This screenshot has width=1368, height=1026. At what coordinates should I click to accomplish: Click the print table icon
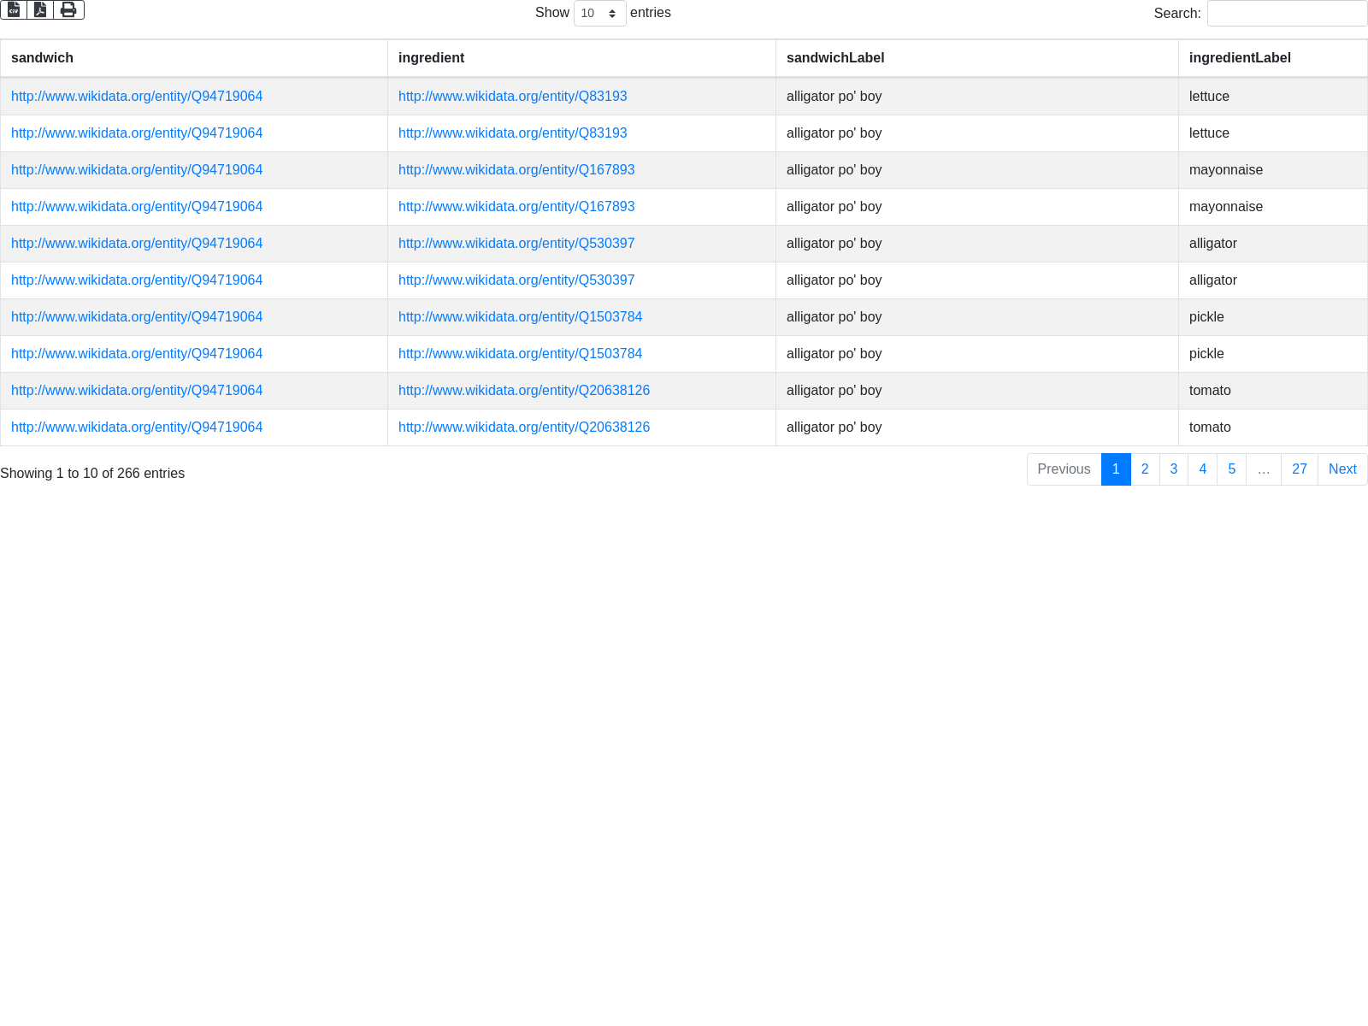[68, 9]
